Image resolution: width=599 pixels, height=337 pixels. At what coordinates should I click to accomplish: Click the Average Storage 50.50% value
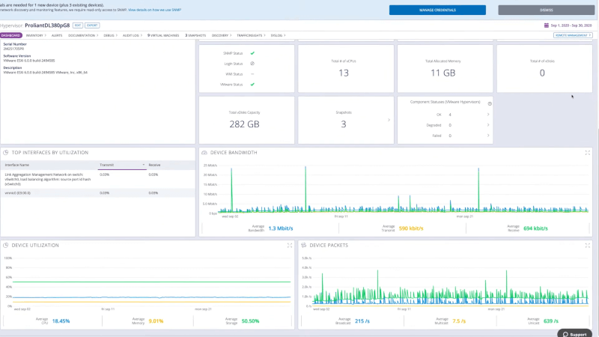tap(250, 321)
